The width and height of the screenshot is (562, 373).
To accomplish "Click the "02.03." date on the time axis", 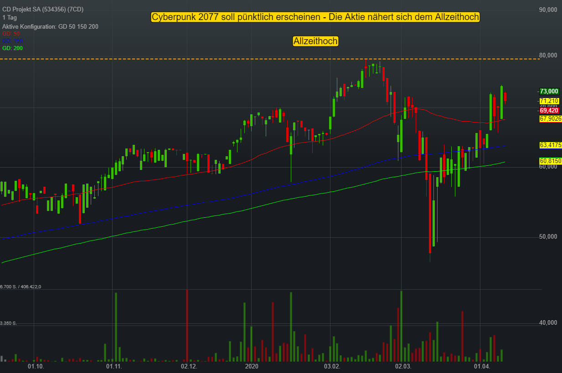I will pos(403,366).
